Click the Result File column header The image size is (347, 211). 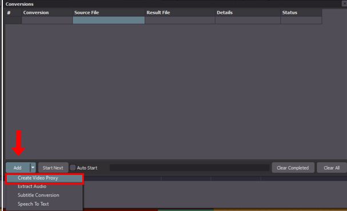[180, 13]
